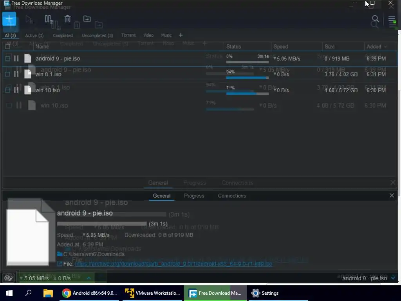Click the 6:39 PM added time cell
The width and height of the screenshot is (401, 301).
(376, 59)
